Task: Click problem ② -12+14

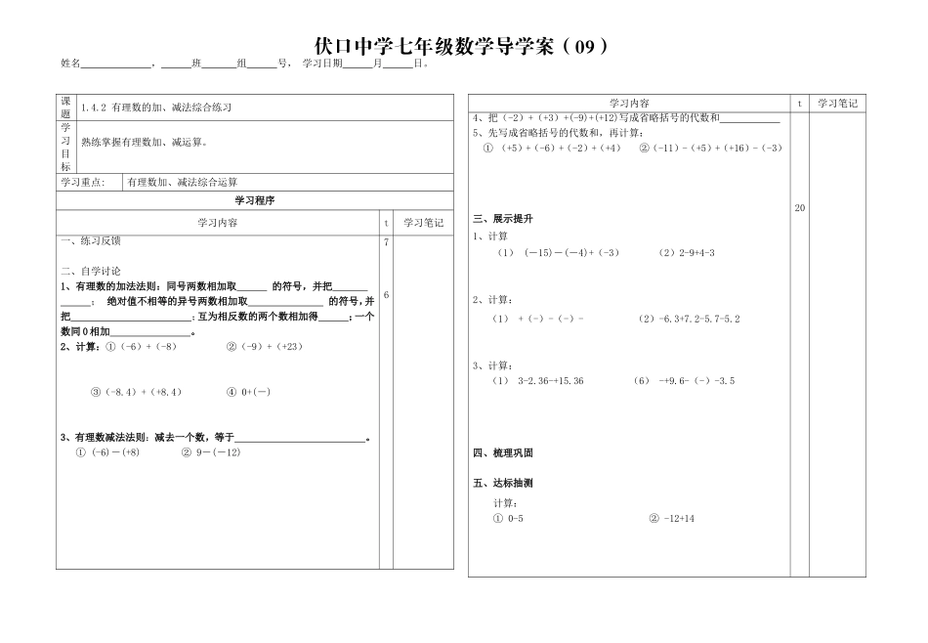Action: click(672, 519)
